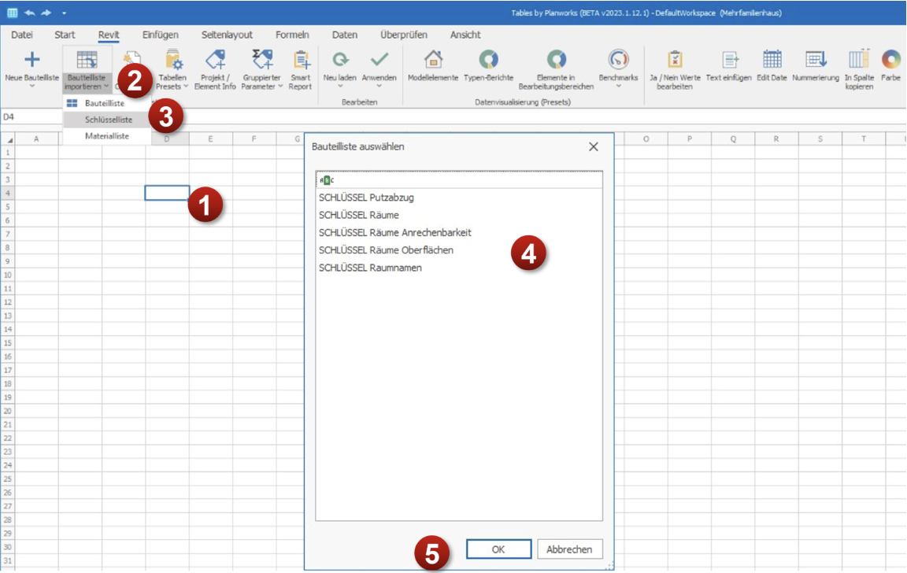Close the Bauteilliste auswählen dialog
This screenshot has width=907, height=573.
tap(594, 147)
